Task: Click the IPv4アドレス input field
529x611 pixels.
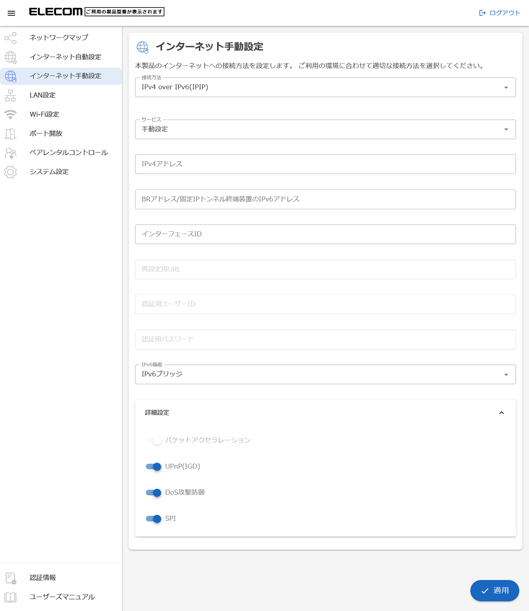Action: pos(325,164)
